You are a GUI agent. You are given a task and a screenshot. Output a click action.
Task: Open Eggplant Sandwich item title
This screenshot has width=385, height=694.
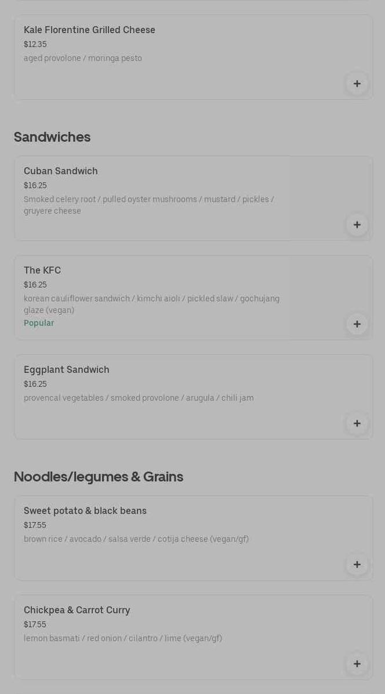click(x=66, y=369)
